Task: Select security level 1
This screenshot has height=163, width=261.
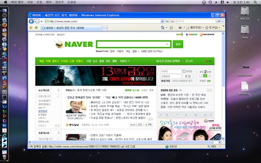Action: [201, 76]
